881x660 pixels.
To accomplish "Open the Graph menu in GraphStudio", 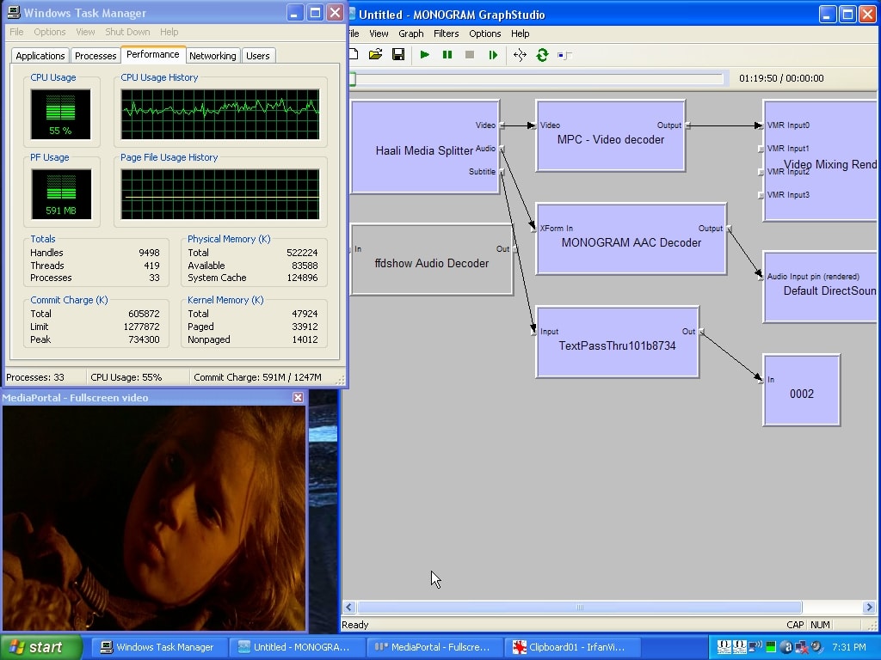I will coord(410,34).
